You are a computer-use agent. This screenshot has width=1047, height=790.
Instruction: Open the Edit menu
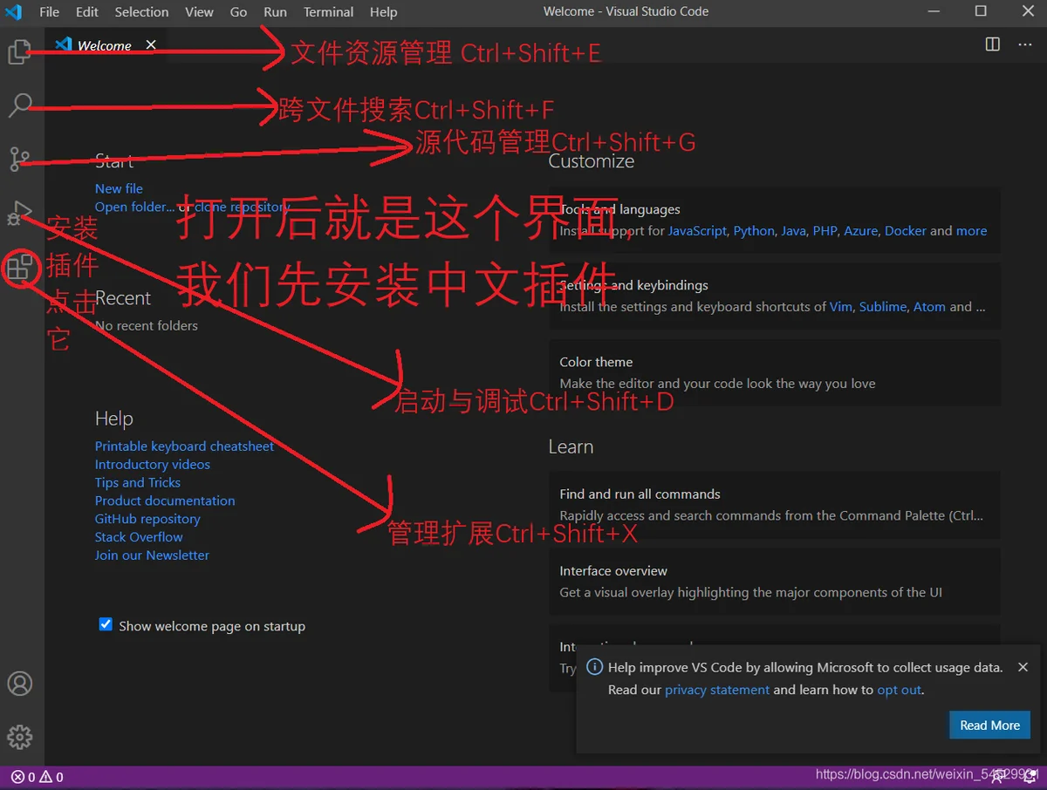coord(87,11)
